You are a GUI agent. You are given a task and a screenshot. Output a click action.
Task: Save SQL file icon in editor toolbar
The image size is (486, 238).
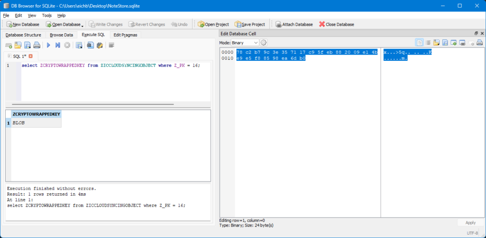pos(27,45)
